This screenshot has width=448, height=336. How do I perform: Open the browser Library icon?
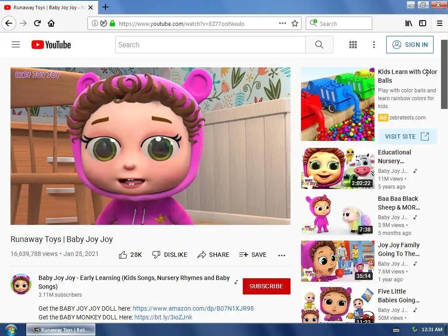pos(409,24)
